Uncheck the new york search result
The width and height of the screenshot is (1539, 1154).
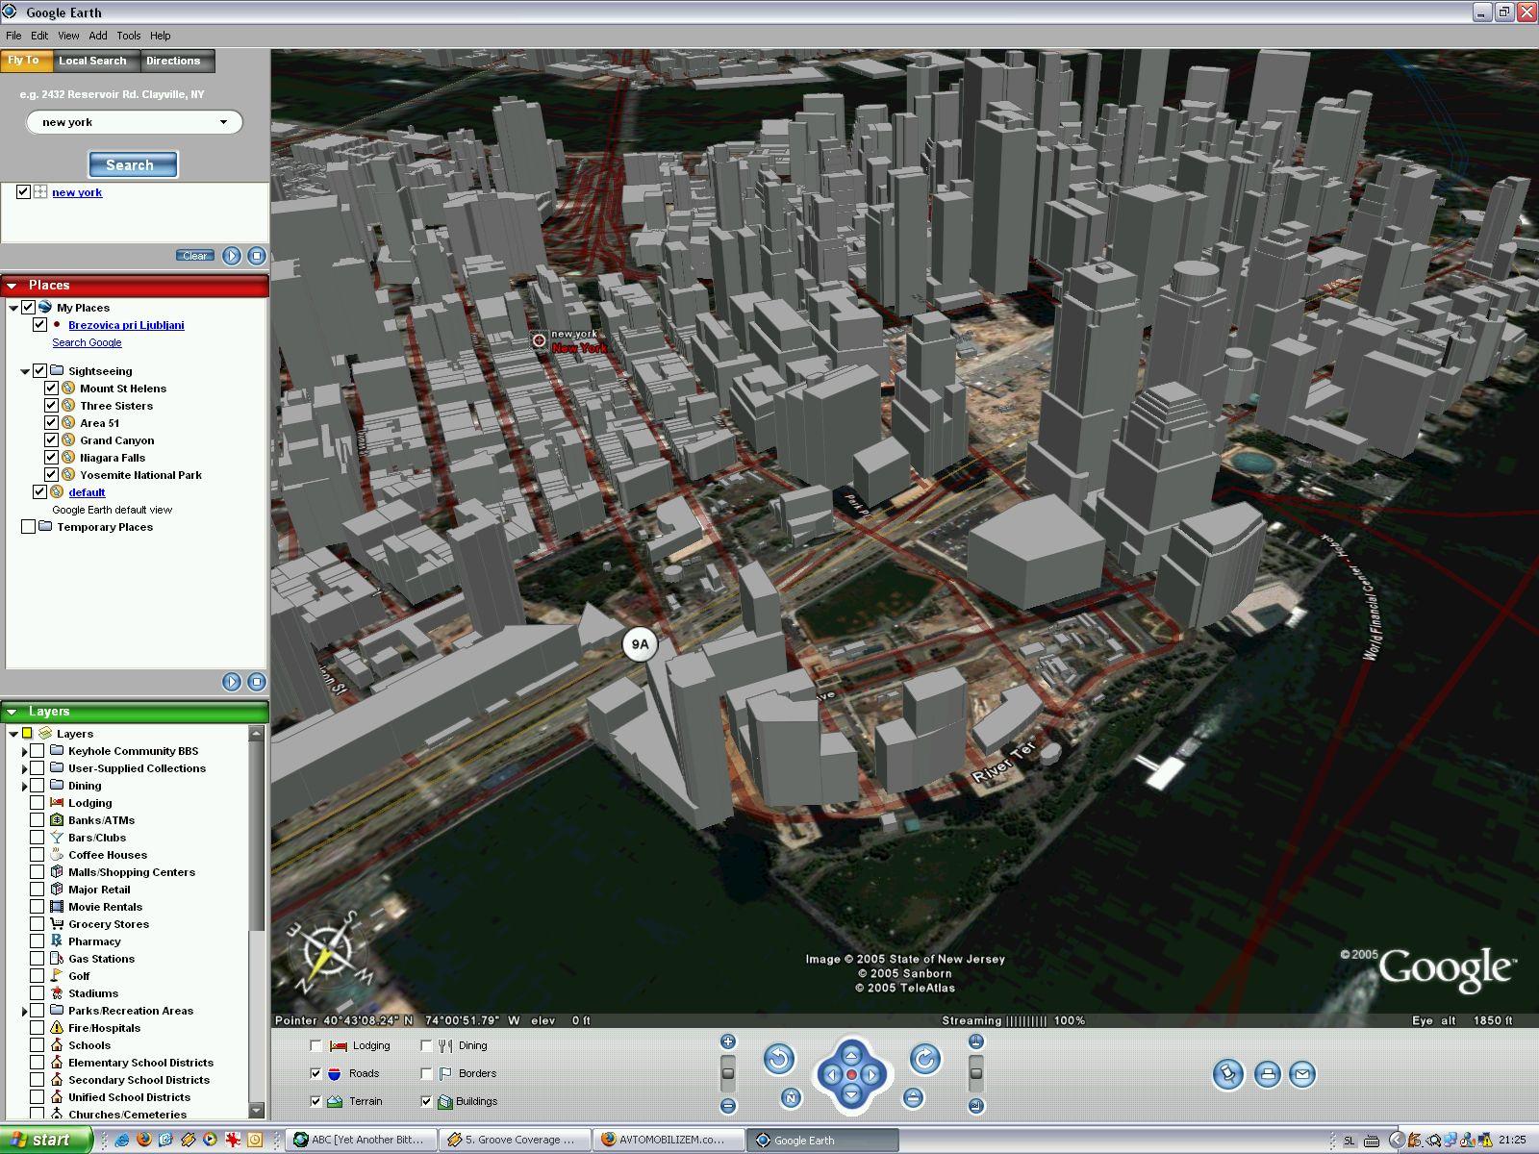23,192
